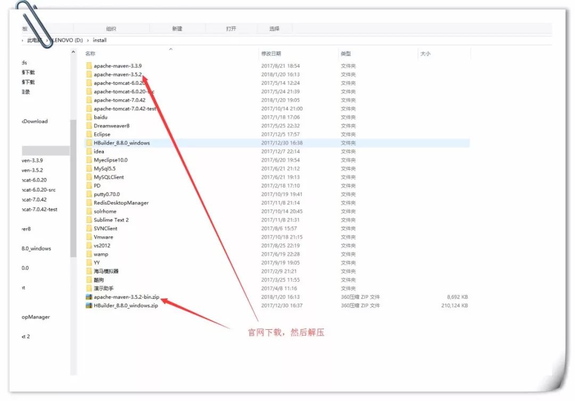575x401 pixels.
Task: Click the navigation pane scroll-up arrow
Action: click(73, 52)
